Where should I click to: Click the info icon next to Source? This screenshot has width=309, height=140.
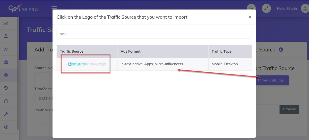click(x=281, y=50)
